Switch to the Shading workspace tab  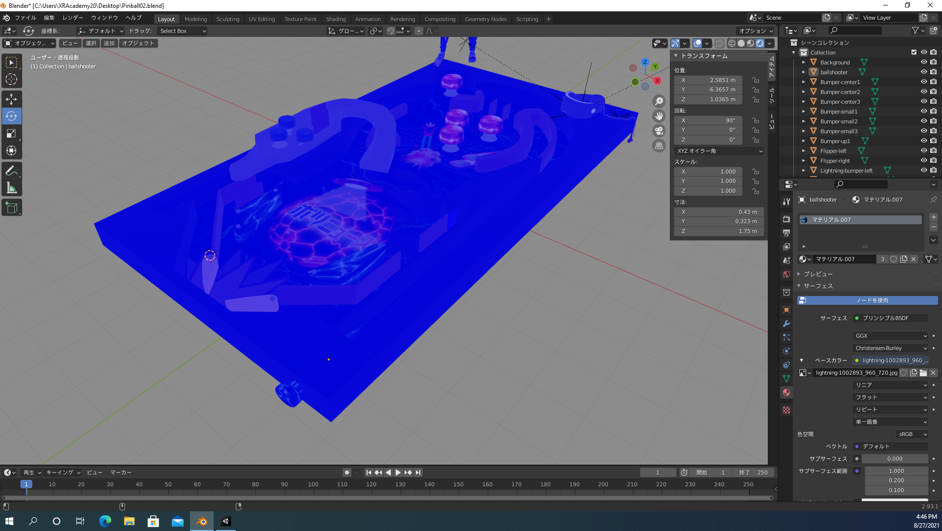click(336, 19)
